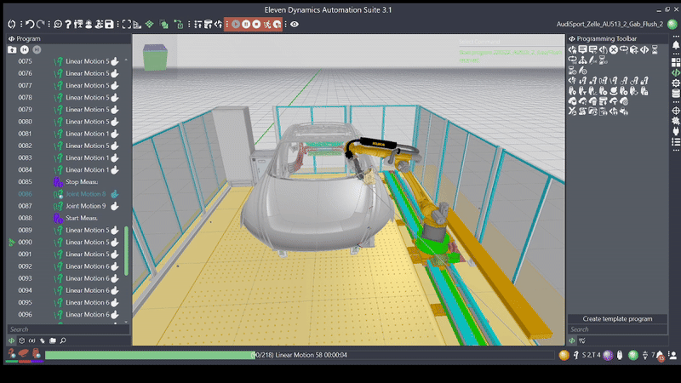The image size is (681, 383).
Task: Click the purple measurement icon on row 0085
Action: coord(58,182)
